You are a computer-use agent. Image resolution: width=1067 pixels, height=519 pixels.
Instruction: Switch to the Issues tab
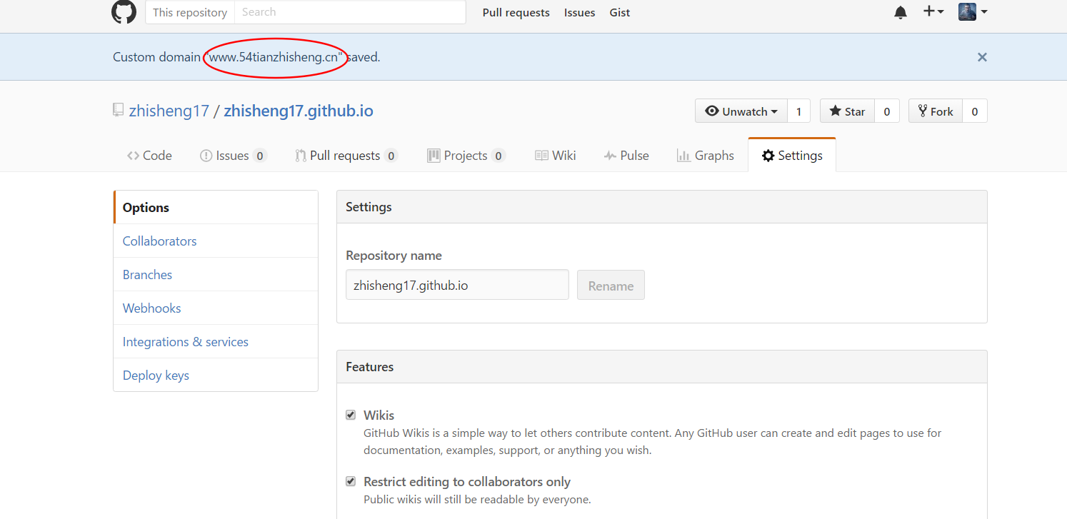233,156
